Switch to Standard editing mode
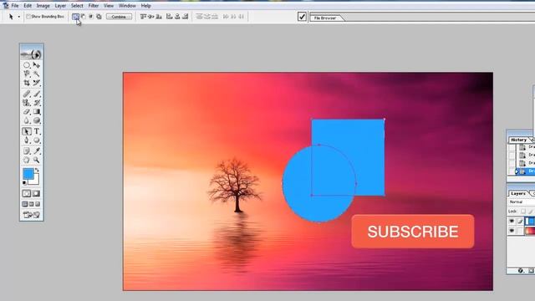Screen dimensions: 535x301 [x=27, y=193]
